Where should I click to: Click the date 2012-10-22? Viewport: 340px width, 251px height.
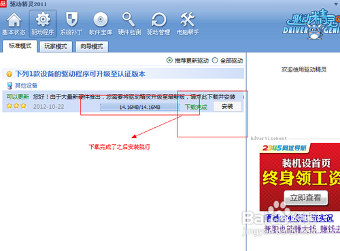(49, 107)
